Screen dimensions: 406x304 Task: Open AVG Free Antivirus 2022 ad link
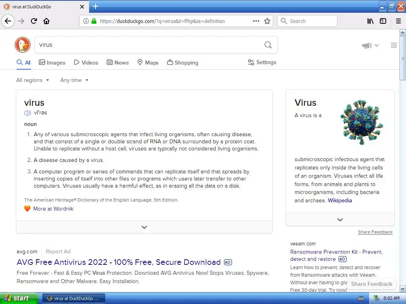click(119, 262)
